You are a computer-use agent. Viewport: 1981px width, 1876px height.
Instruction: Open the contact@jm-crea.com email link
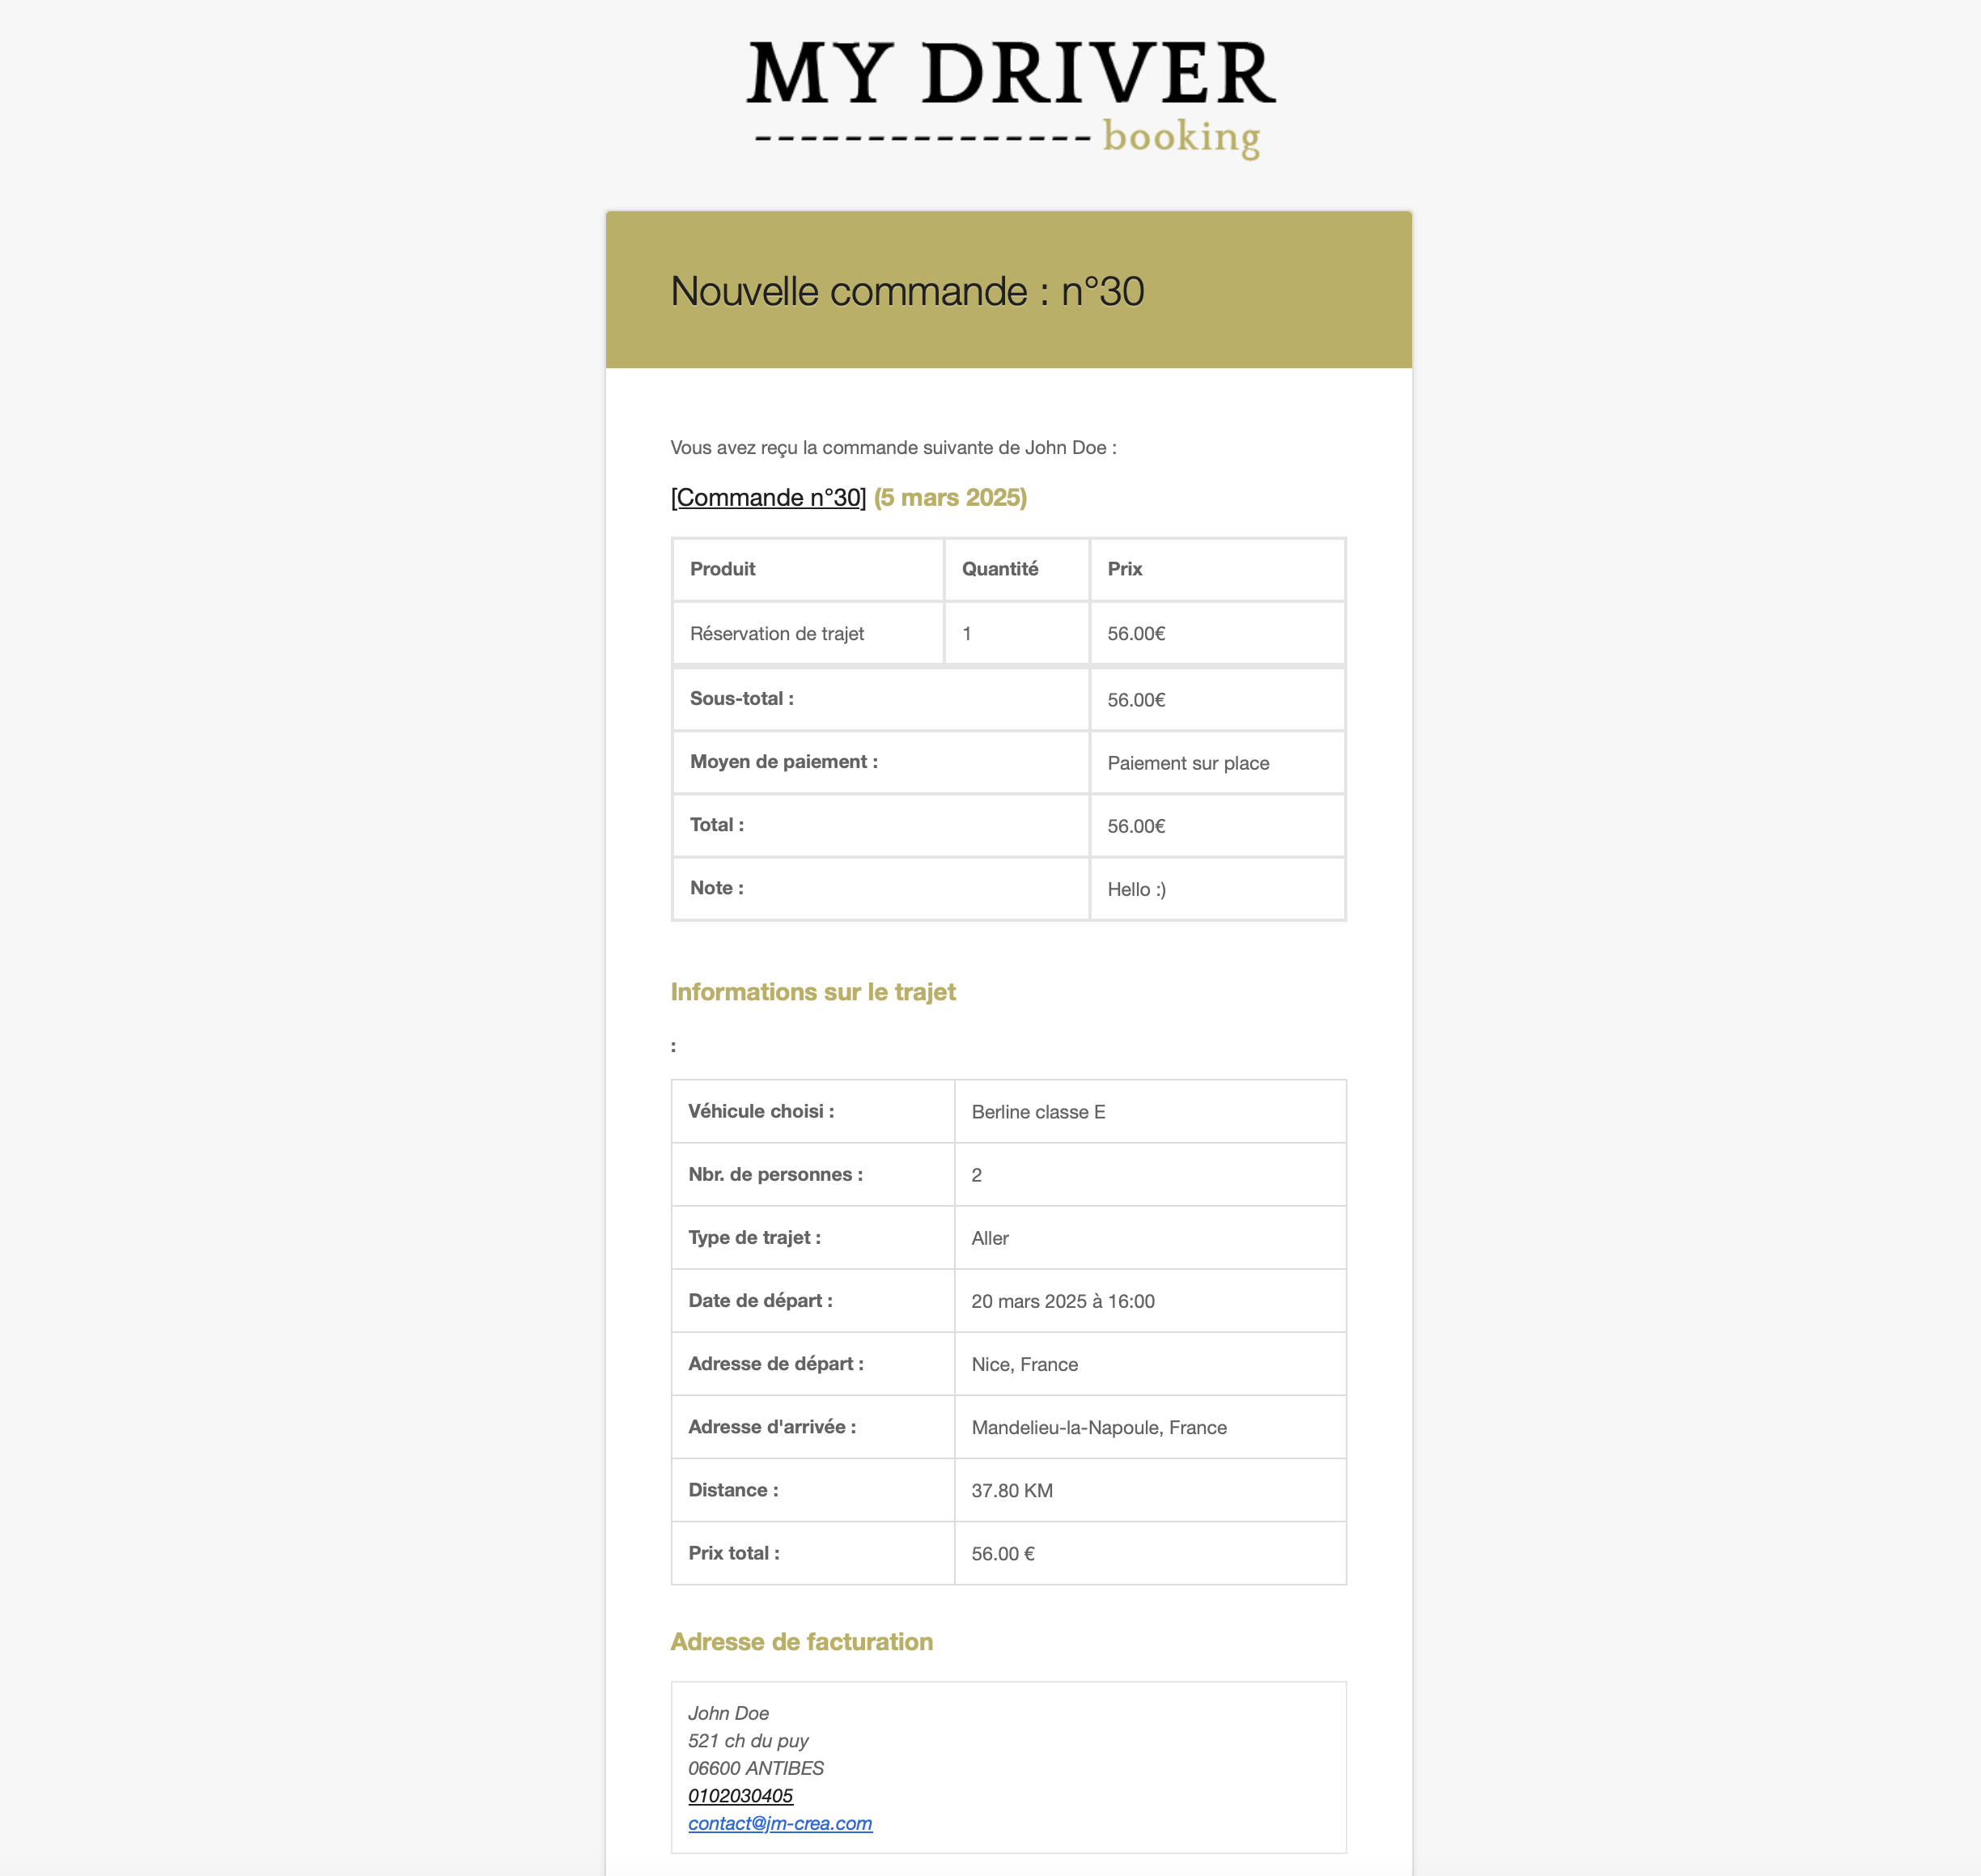pyautogui.click(x=780, y=1823)
